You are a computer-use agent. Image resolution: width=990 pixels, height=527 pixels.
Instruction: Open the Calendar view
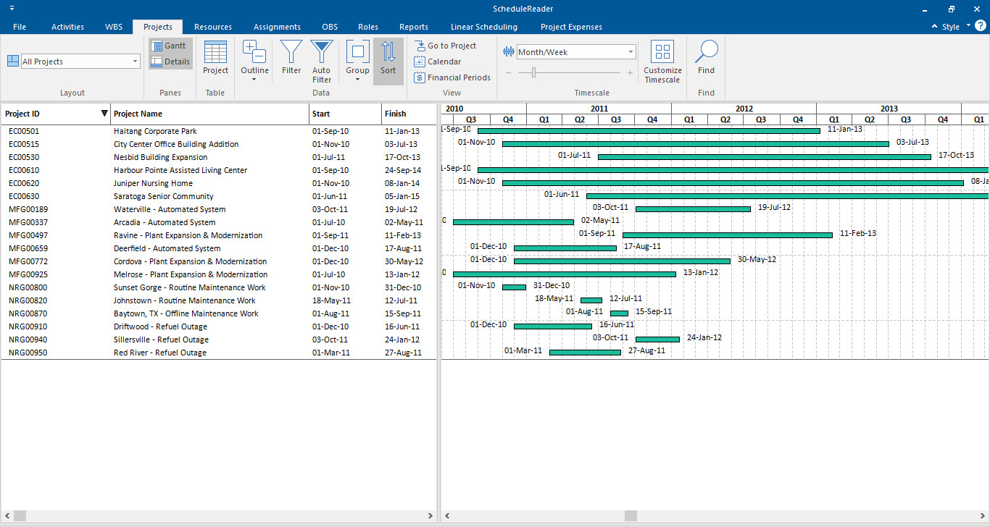pyautogui.click(x=438, y=62)
